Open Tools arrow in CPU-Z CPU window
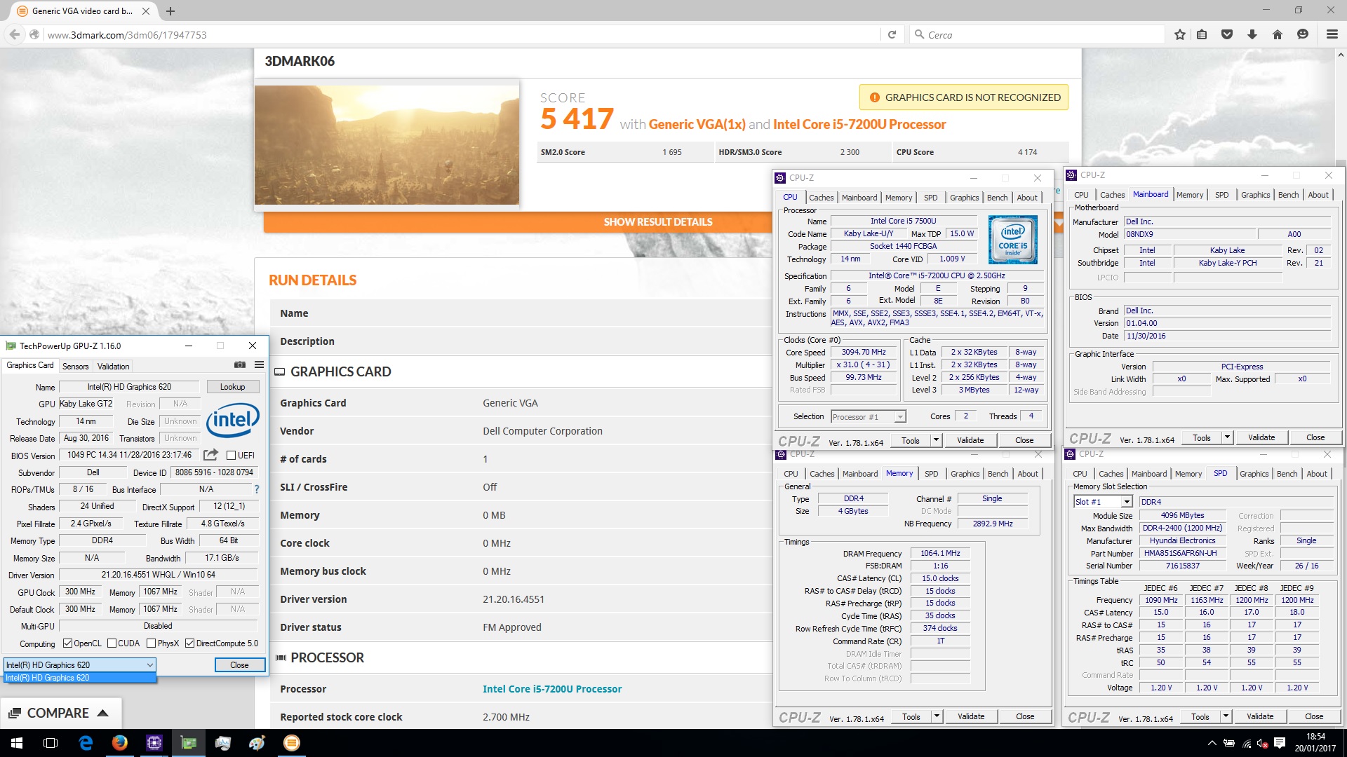 (x=936, y=440)
